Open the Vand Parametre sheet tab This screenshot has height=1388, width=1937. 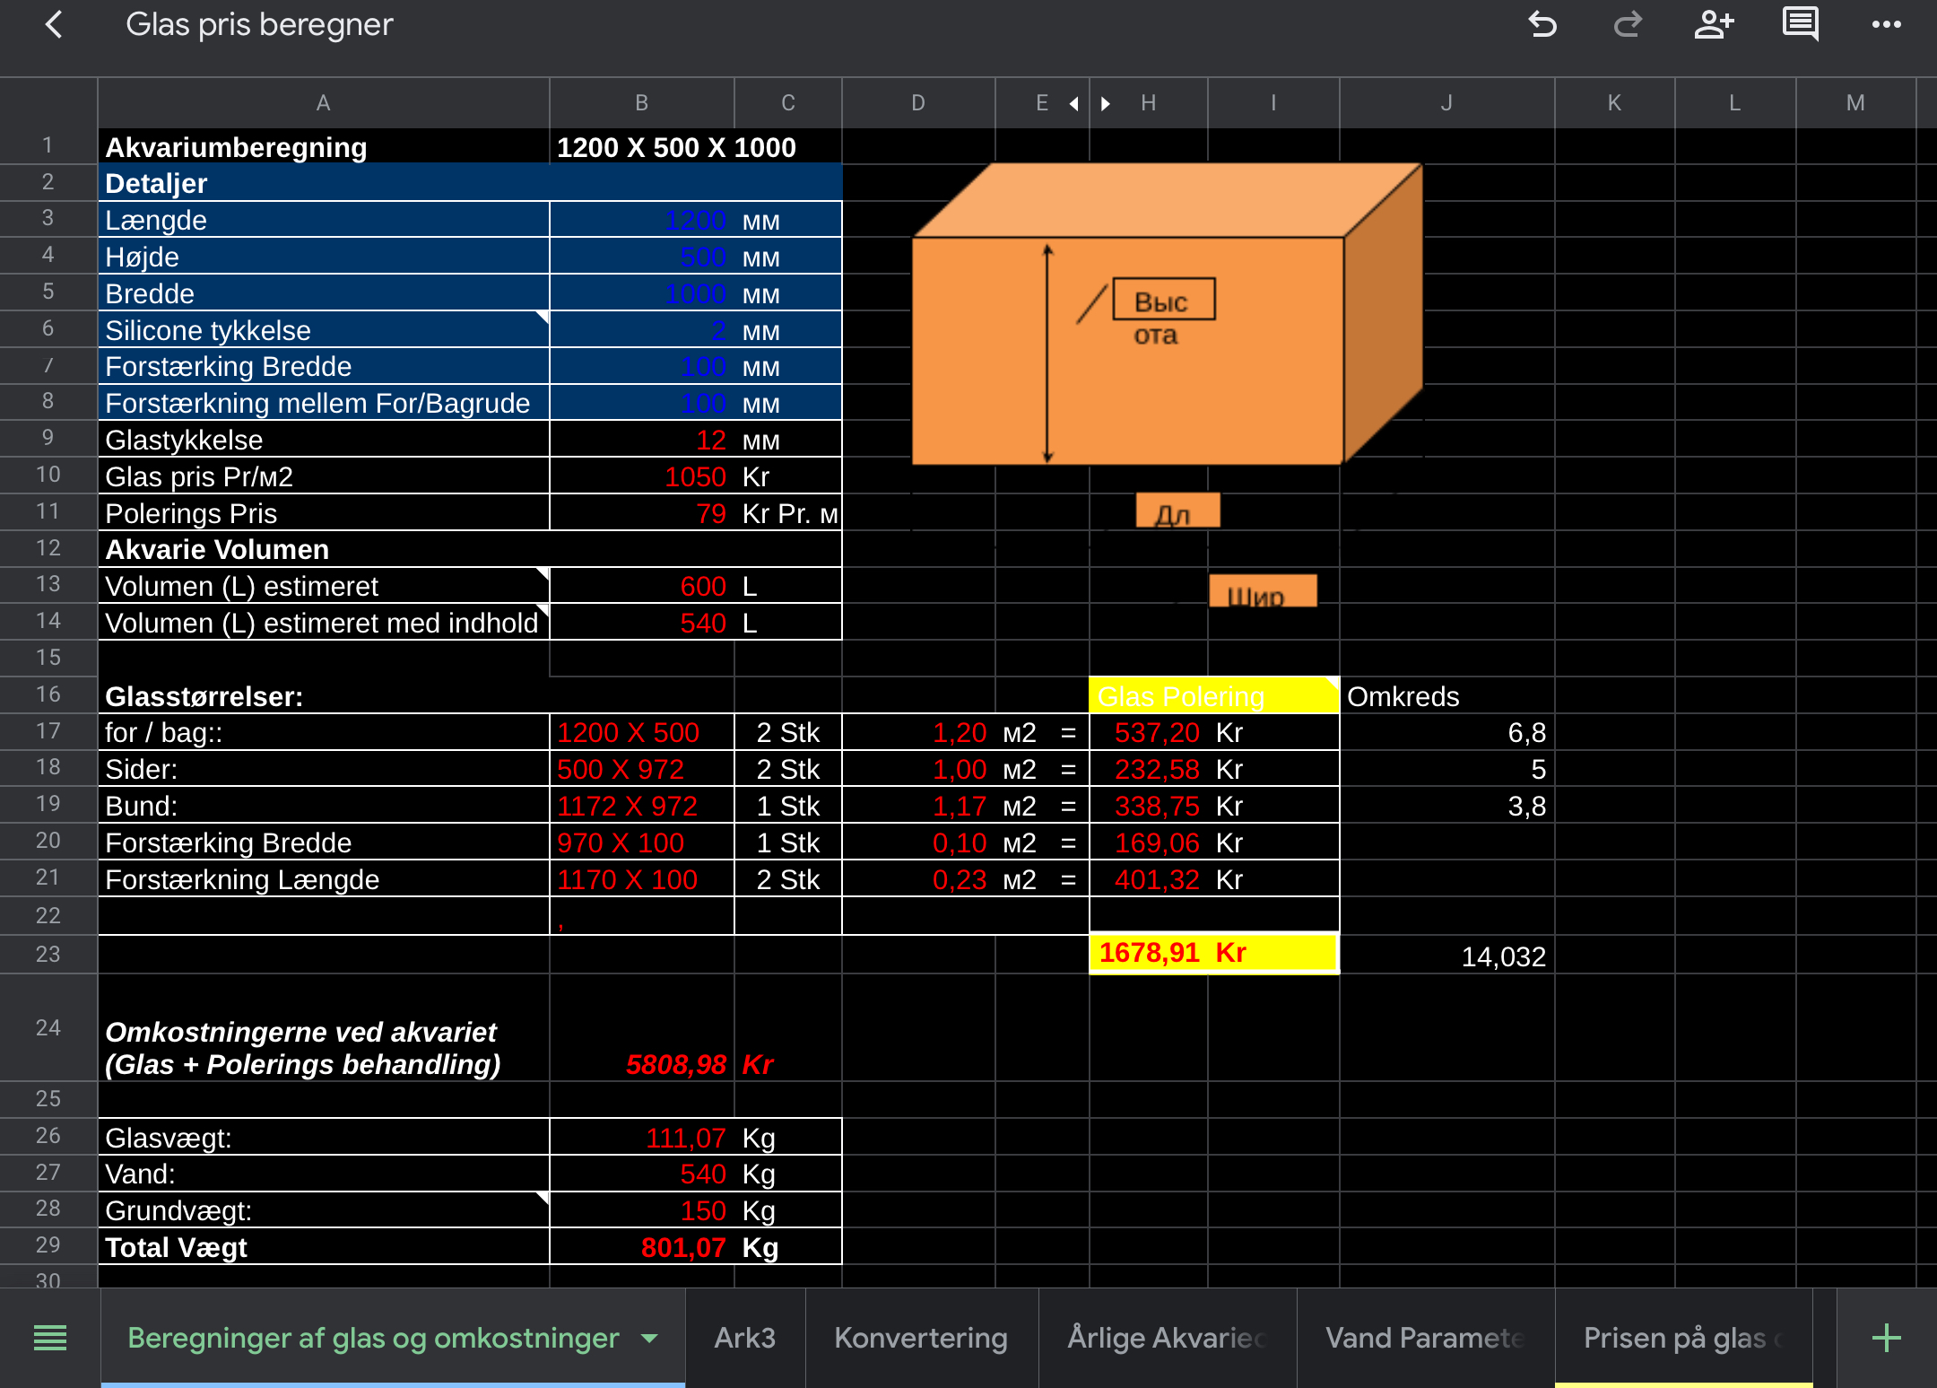1425,1338
